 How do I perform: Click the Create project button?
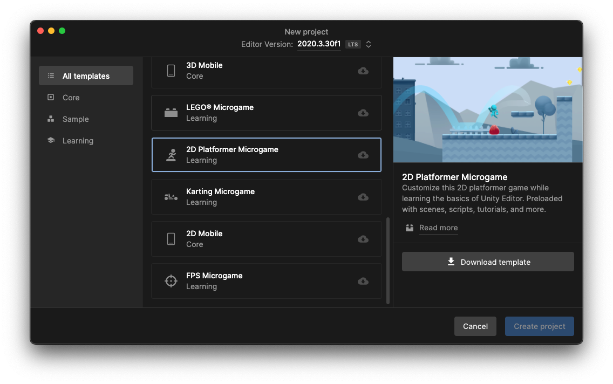(x=539, y=326)
